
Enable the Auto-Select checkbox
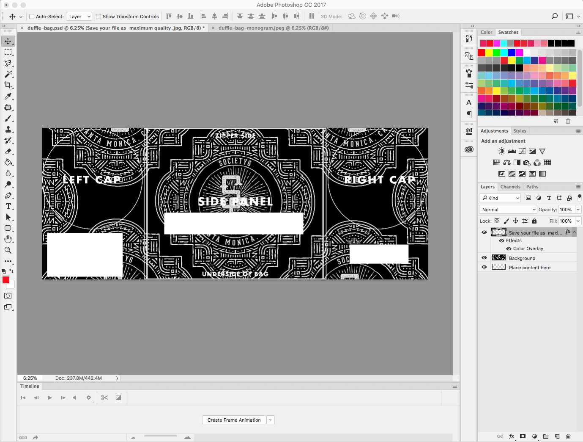pos(32,17)
